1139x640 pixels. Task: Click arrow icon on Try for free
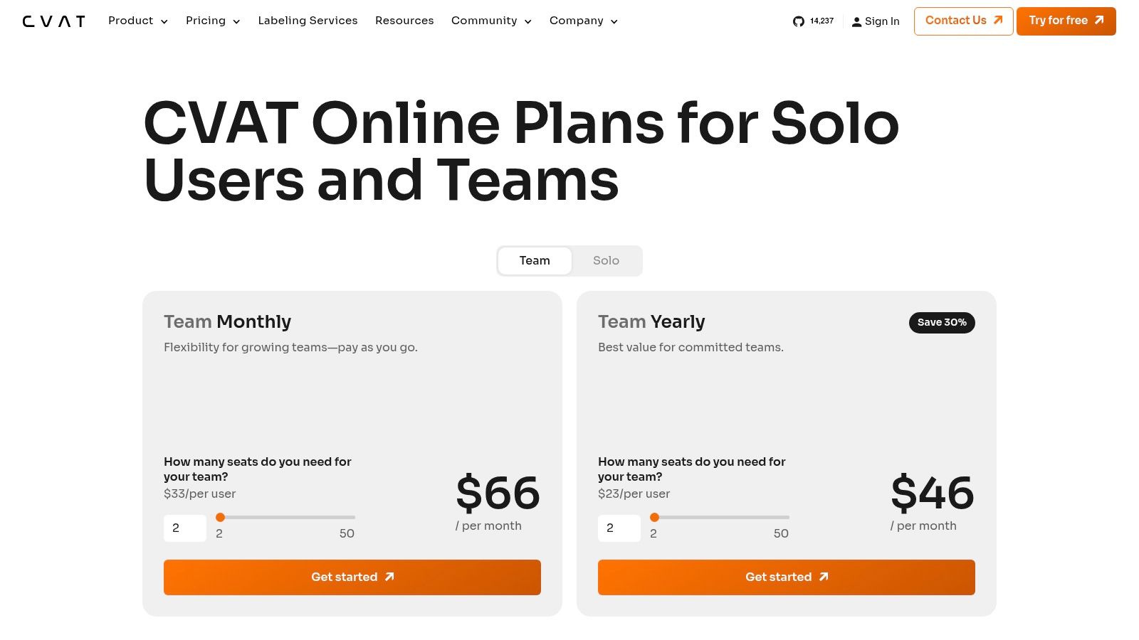pos(1099,21)
